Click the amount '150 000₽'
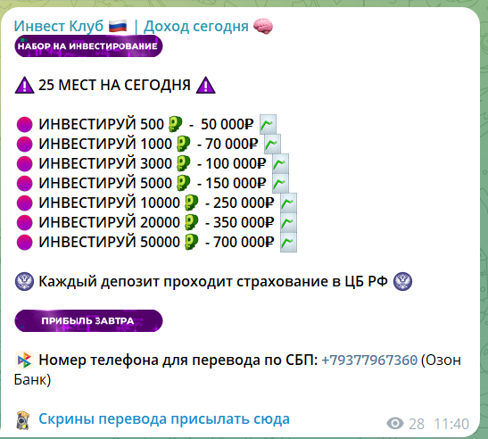 (x=236, y=183)
